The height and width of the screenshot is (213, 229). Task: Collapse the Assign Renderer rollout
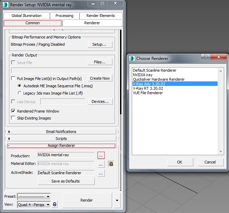click(x=61, y=145)
